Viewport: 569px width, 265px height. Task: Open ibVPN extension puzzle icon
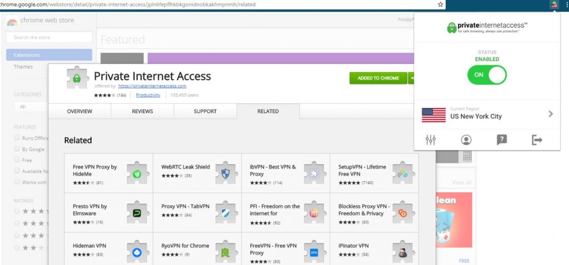coord(314,173)
